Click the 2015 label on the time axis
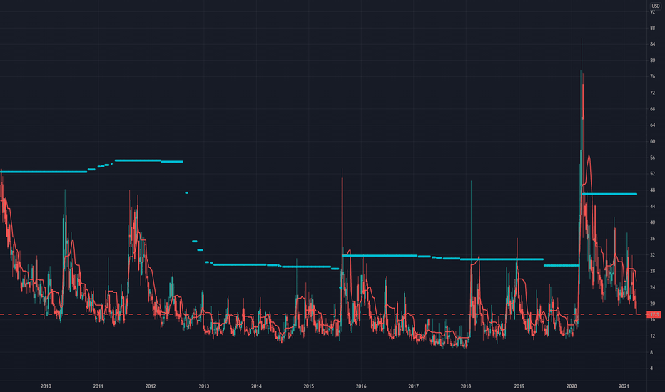Image resolution: width=665 pixels, height=392 pixels. [309, 386]
